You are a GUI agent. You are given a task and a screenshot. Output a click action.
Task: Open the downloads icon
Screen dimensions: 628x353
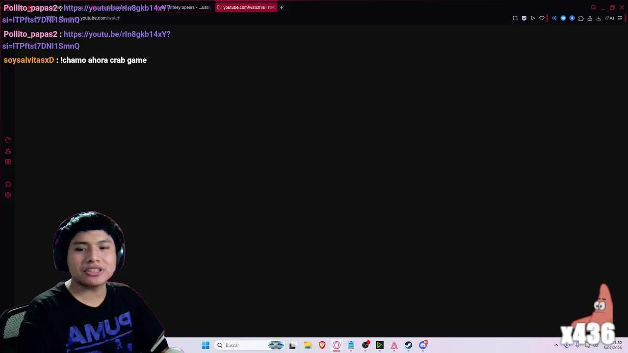coord(599,18)
